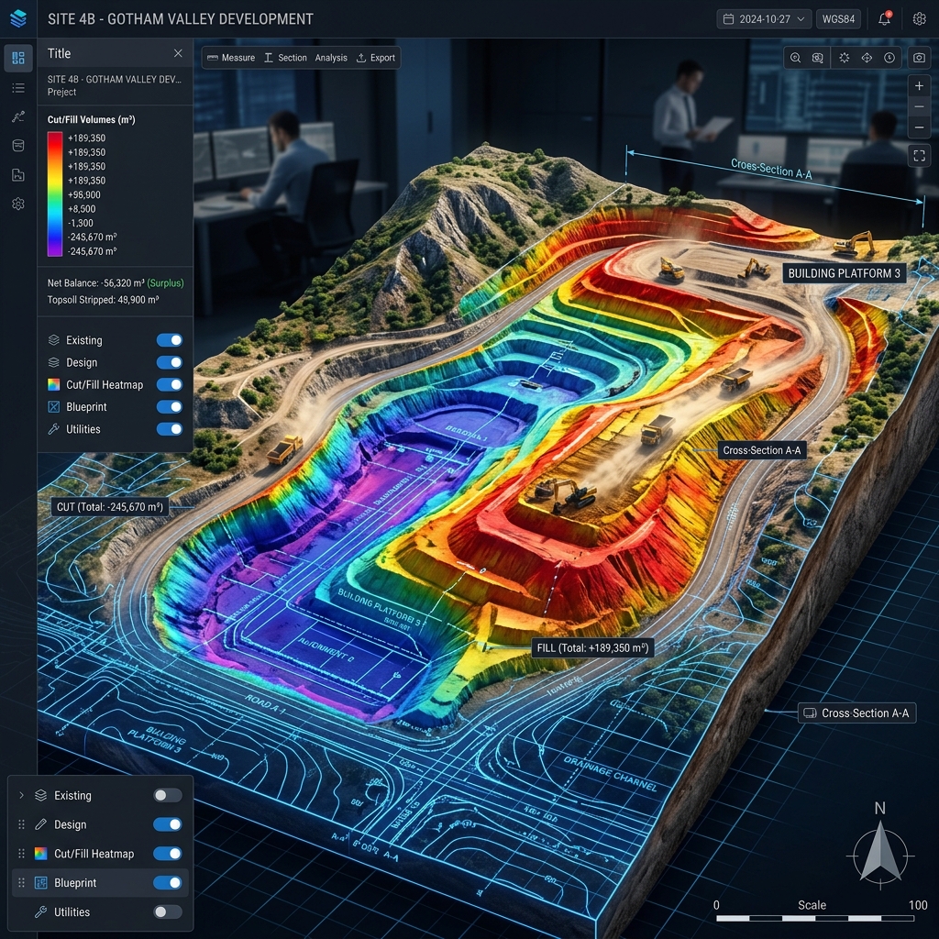Enable the Utilities toggle in bottom panel

point(167,911)
